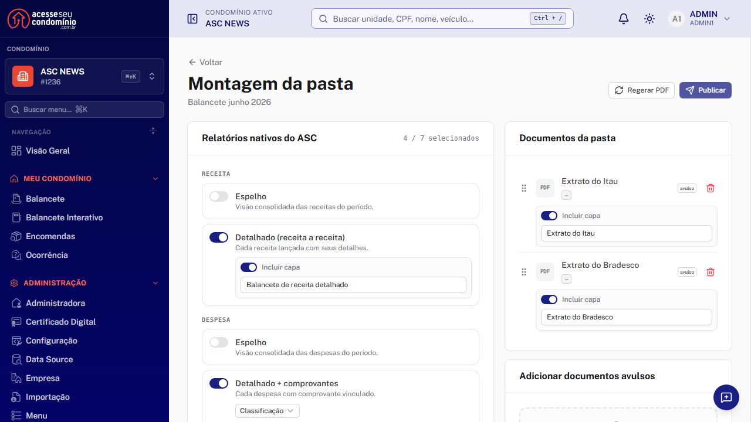Click the Empresa icon

[16, 378]
